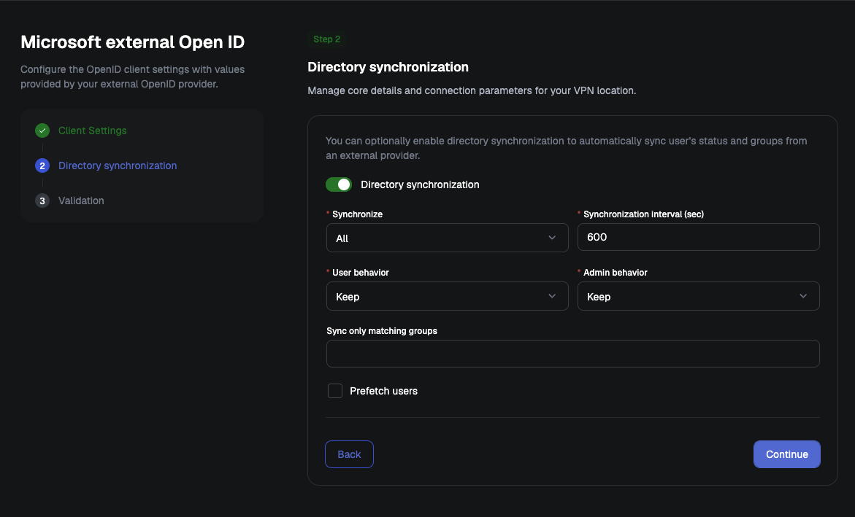This screenshot has height=517, width=855.
Task: Focus the Synchronization interval field
Action: [x=699, y=237]
